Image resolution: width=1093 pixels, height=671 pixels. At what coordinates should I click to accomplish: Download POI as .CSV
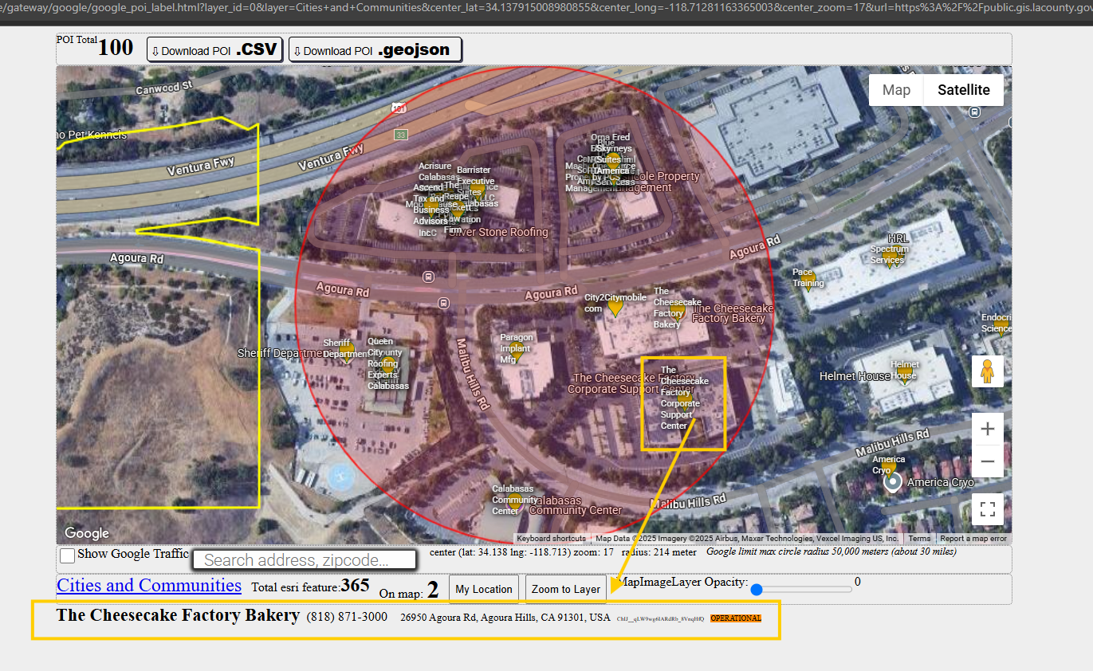215,49
